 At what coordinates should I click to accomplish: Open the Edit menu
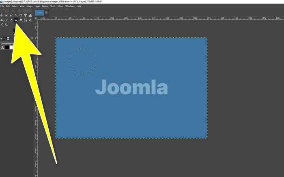click(x=8, y=6)
